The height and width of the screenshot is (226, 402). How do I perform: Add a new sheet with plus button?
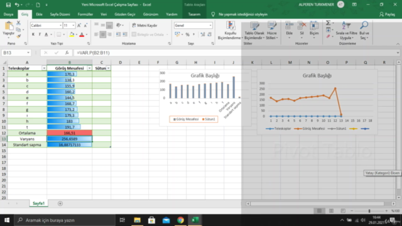pyautogui.click(x=60, y=203)
